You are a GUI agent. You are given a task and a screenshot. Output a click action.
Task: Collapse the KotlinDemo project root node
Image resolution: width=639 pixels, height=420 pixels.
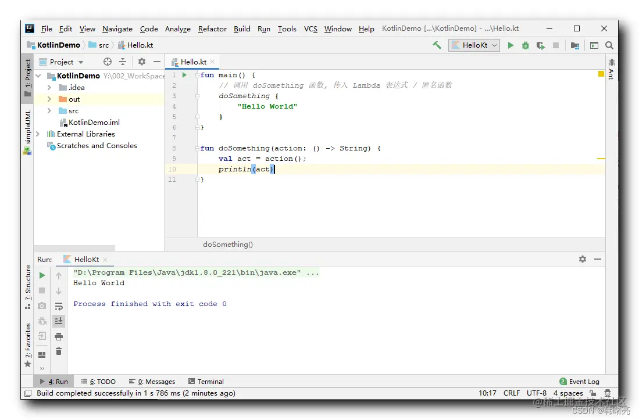coord(38,76)
